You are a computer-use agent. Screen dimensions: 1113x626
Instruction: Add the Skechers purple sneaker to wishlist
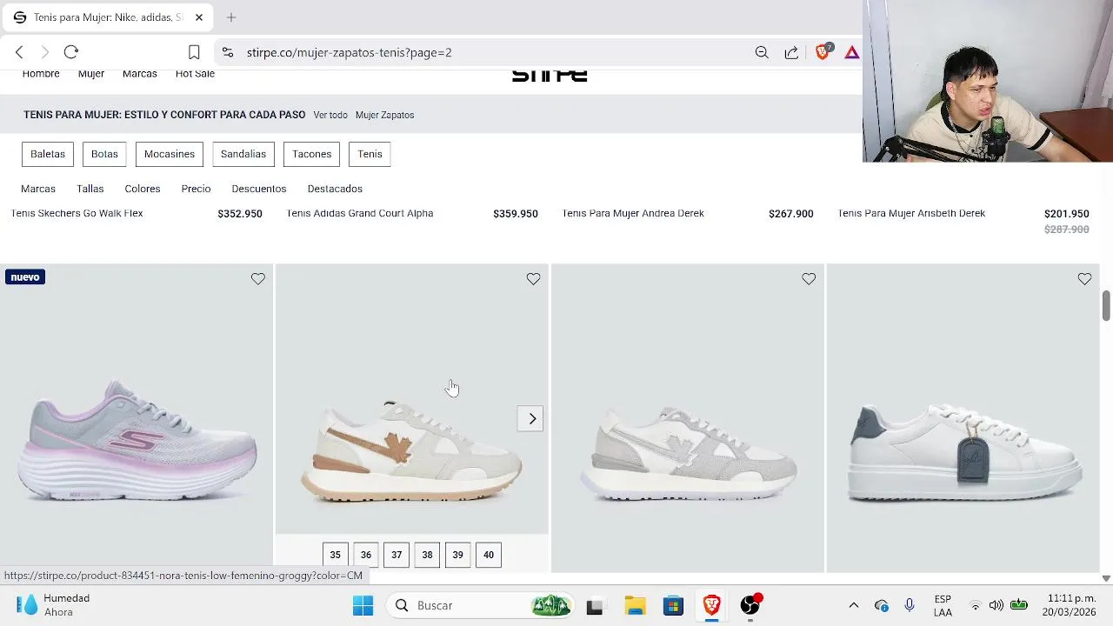[258, 279]
